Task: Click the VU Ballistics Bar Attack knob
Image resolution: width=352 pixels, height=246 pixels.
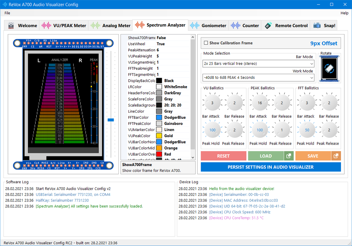Action: pos(212,103)
